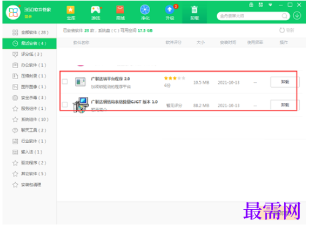Select 系统组件 (10) category in sidebar
The image size is (312, 230).
coord(29,120)
